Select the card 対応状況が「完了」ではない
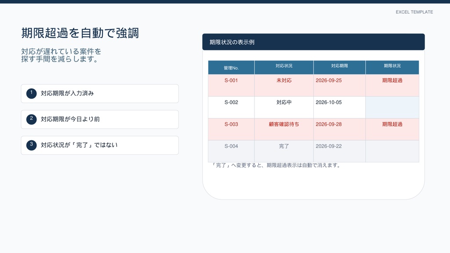Screen dimensions: 450x253 100,145
